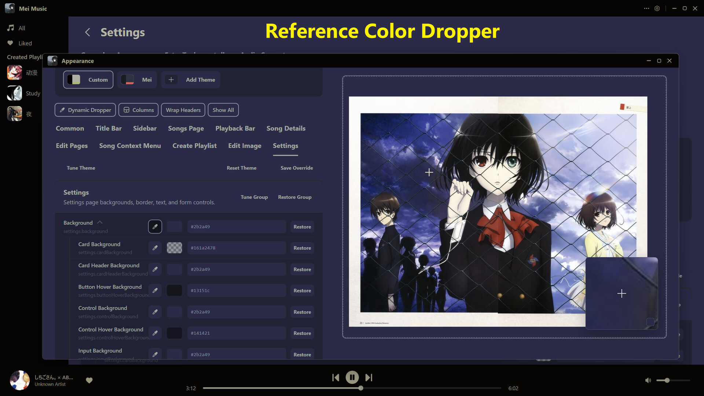704x396 pixels.
Task: Toggle Show All option
Action: click(x=223, y=110)
